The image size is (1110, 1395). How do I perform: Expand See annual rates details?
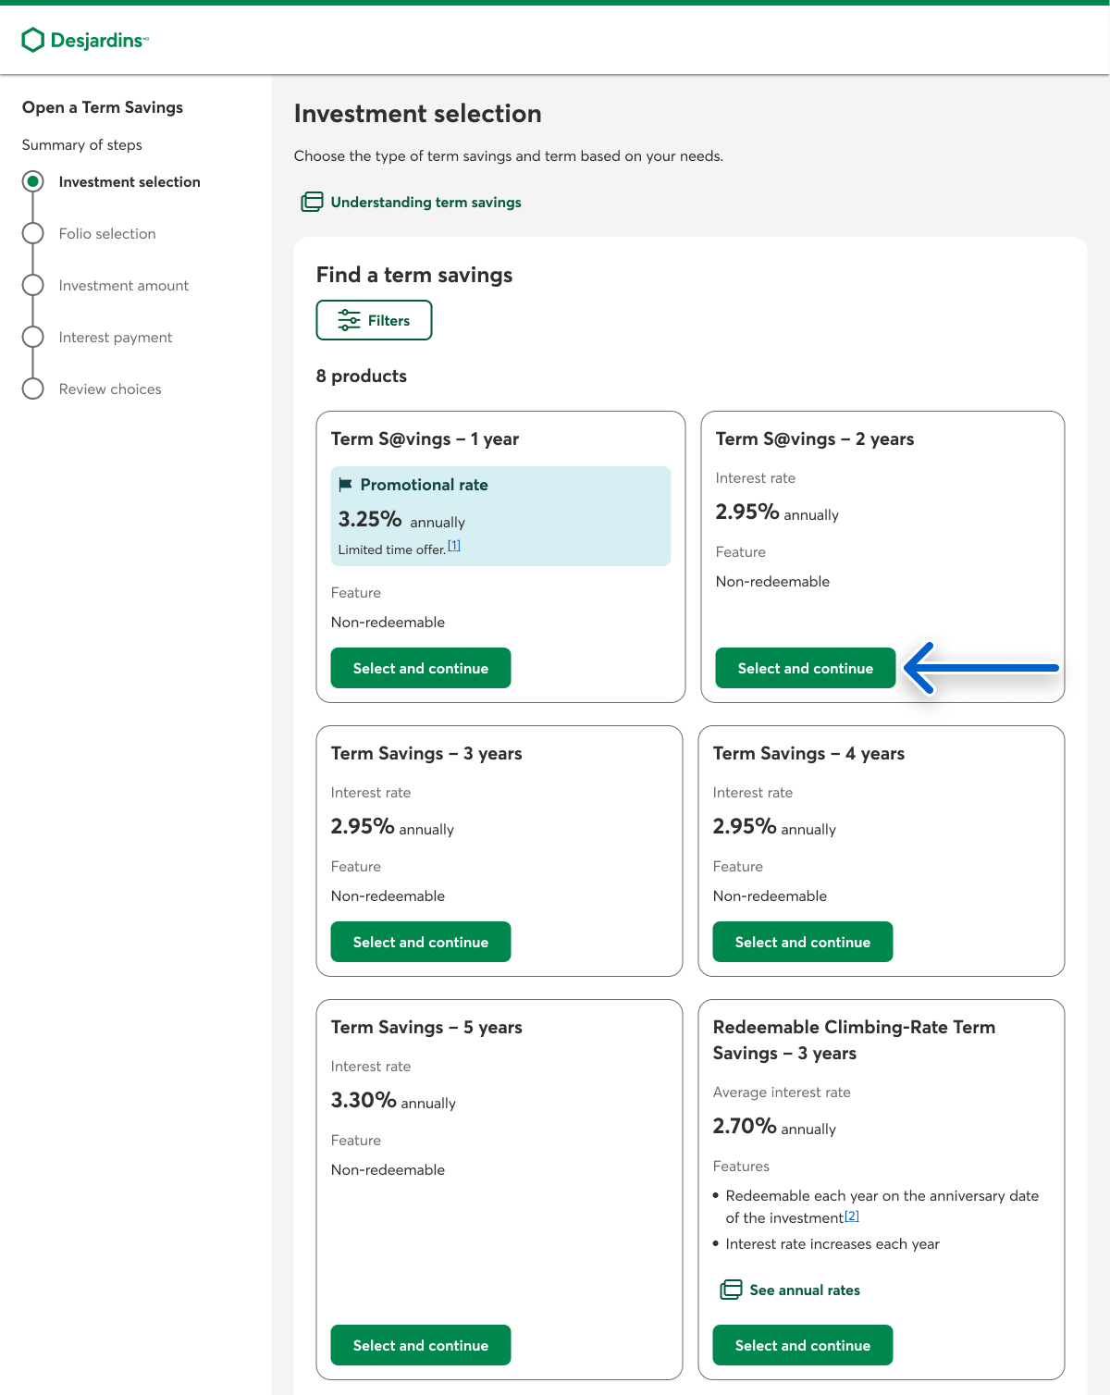click(804, 1290)
